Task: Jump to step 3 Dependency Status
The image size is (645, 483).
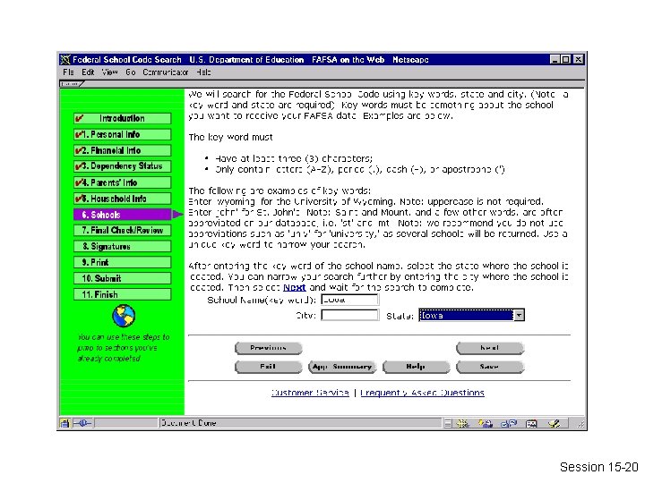Action: [123, 166]
